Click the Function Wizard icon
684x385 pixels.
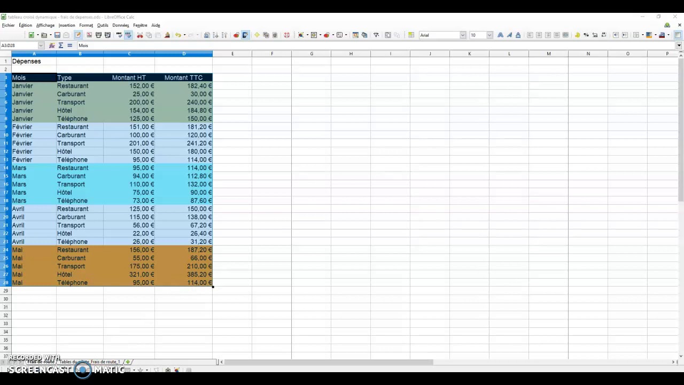(52, 45)
